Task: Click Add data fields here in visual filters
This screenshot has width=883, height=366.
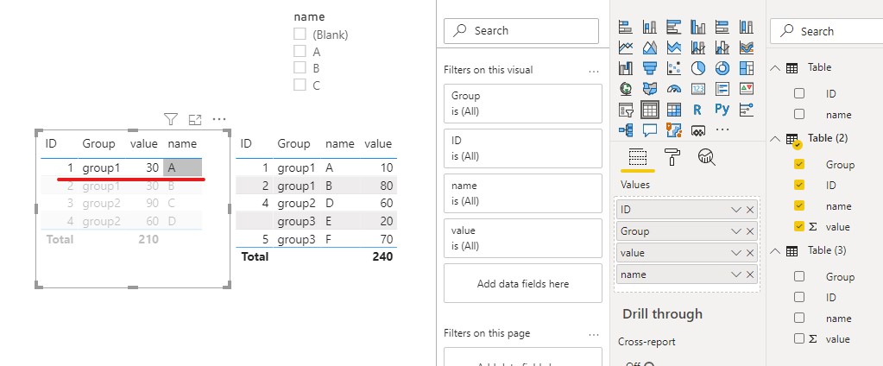Action: click(522, 283)
